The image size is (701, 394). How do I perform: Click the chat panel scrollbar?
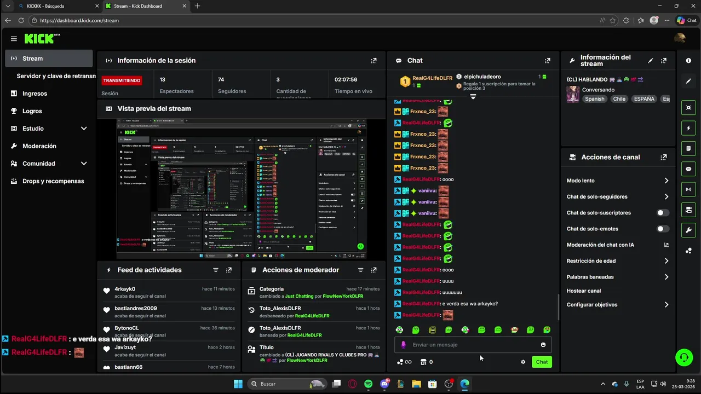[558, 307]
